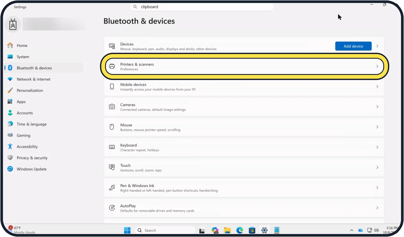Expand the AutoPlay row chevron
The height and width of the screenshot is (237, 404).
click(377, 208)
